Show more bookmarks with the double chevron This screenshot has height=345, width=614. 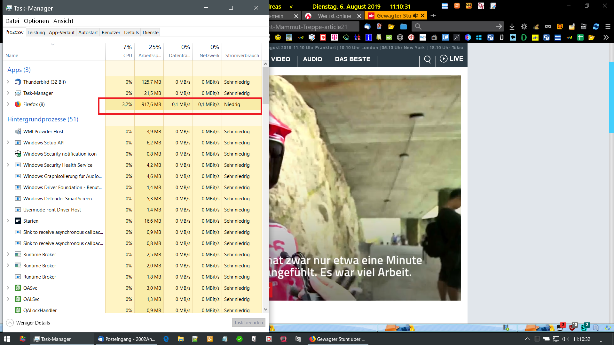point(606,38)
